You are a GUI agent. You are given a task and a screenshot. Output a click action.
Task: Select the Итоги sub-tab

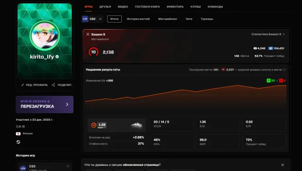pyautogui.click(x=114, y=19)
